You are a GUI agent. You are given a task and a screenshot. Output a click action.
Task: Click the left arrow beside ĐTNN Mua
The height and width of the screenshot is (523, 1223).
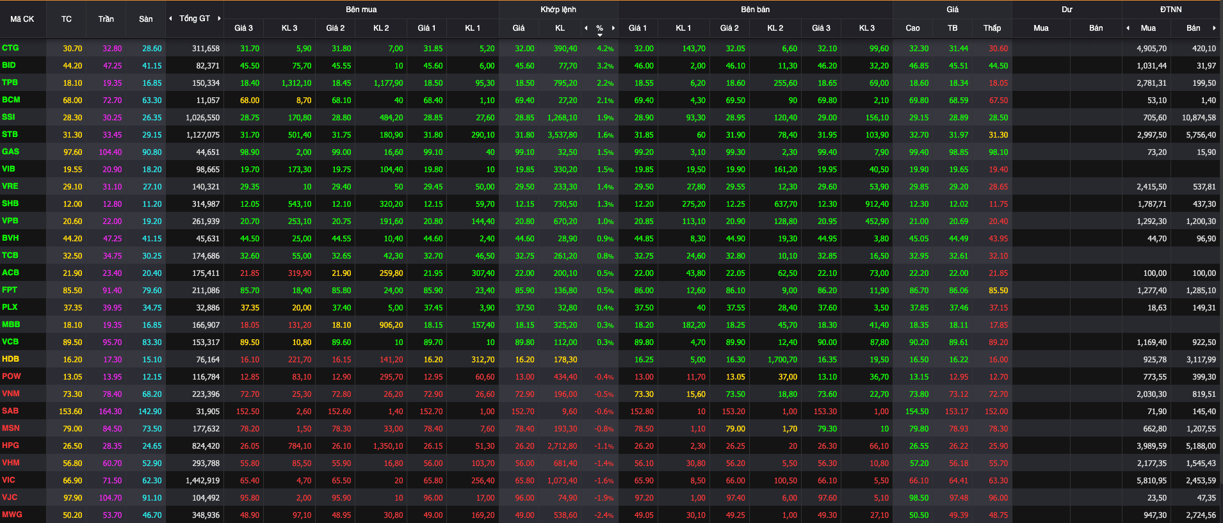(1128, 28)
